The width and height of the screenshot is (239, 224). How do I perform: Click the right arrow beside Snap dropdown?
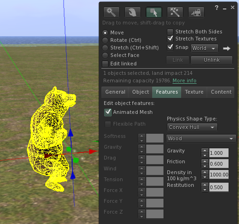227,48
